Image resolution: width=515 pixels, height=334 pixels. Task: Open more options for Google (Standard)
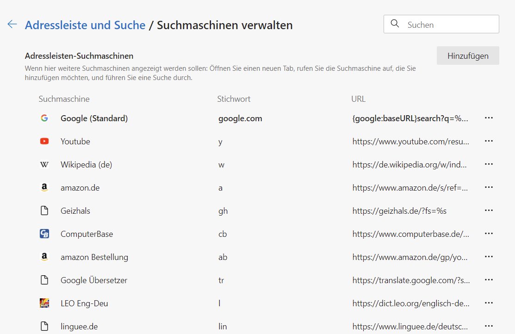[x=489, y=118]
